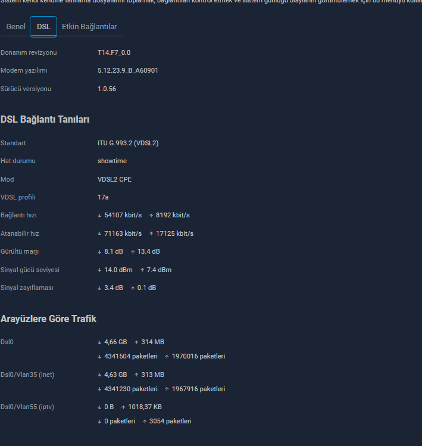Click the DSL Bağlantı Tanıları heading
This screenshot has height=446, width=422.
pyautogui.click(x=45, y=120)
